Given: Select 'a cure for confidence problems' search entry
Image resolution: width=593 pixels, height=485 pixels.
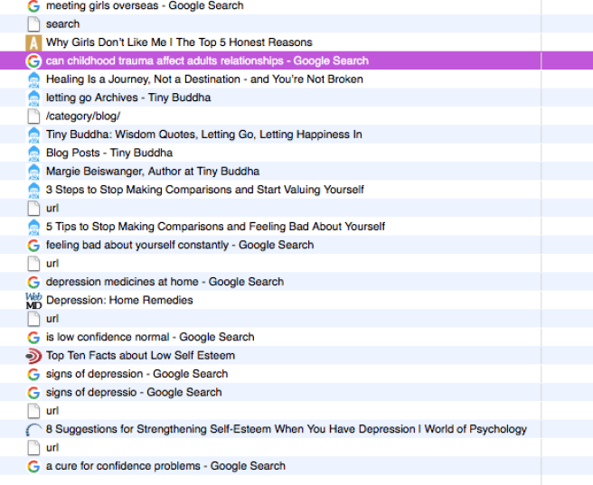Looking at the screenshot, I should pyautogui.click(x=165, y=466).
